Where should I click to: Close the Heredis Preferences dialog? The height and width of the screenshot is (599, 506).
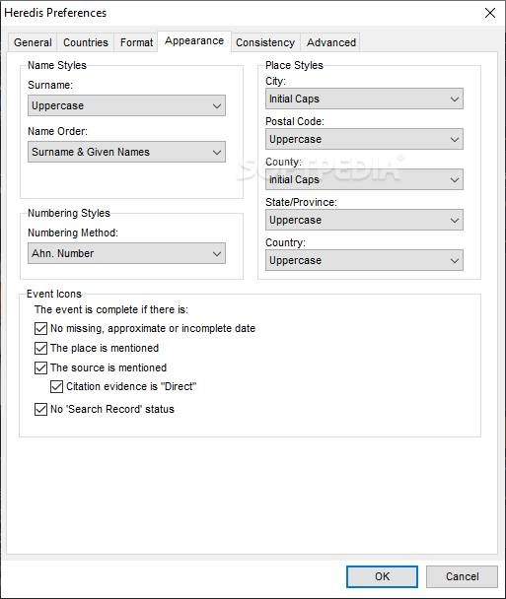point(490,13)
